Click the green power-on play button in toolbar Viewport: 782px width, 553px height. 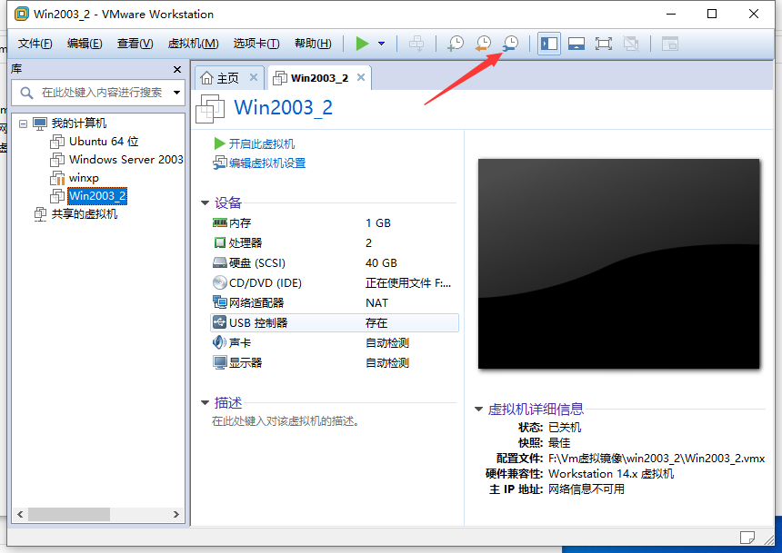[362, 44]
